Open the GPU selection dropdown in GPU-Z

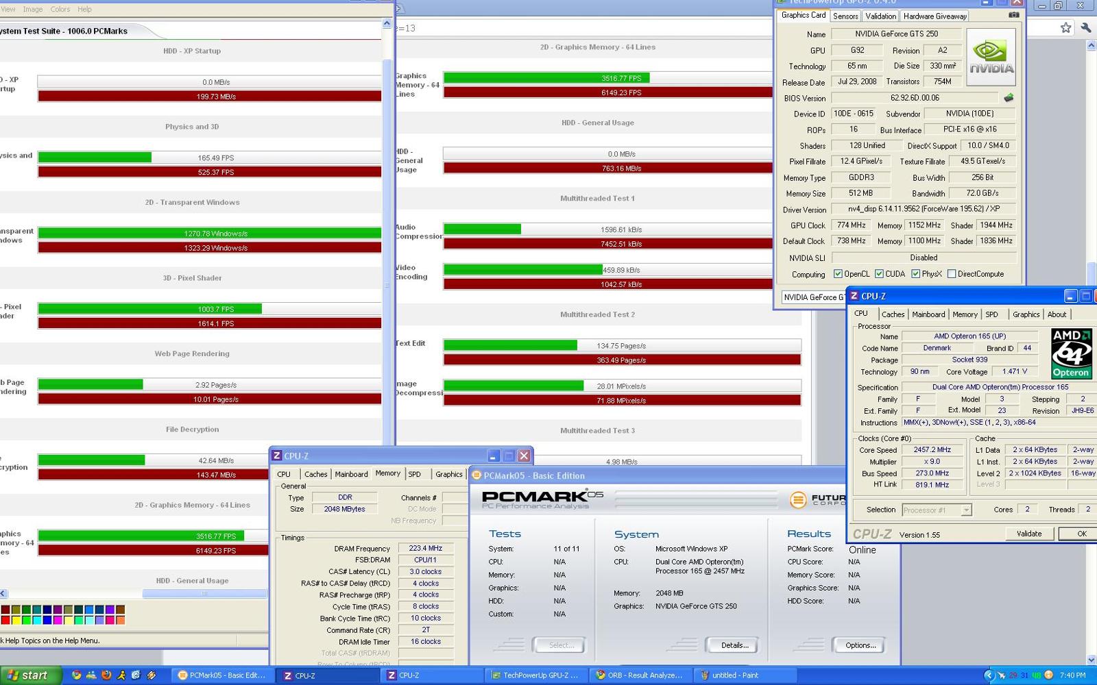[814, 297]
